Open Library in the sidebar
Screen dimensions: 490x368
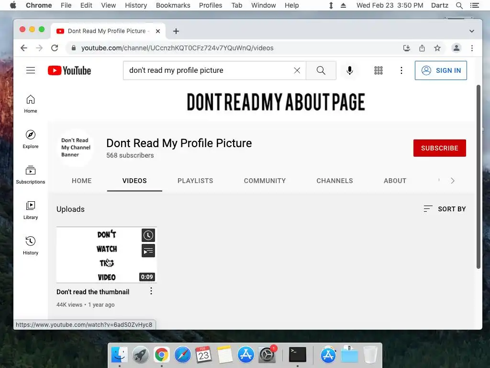click(x=30, y=210)
